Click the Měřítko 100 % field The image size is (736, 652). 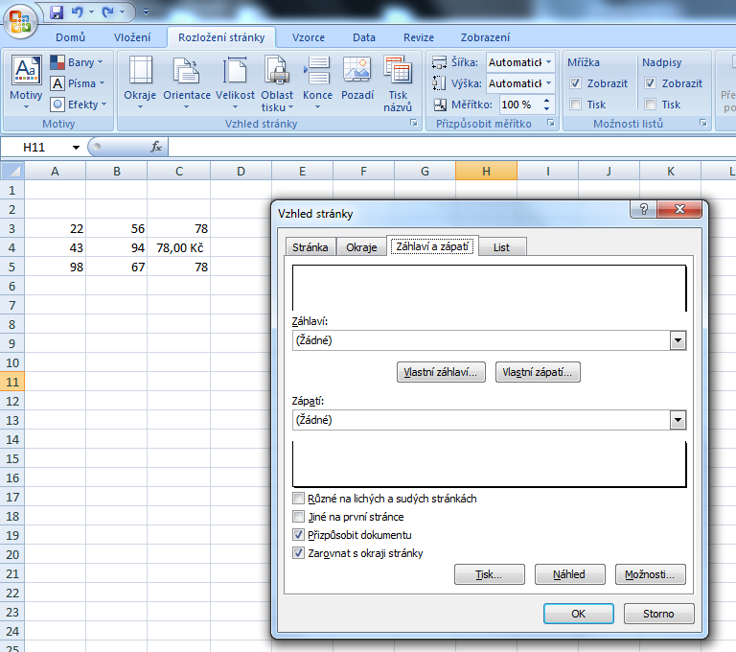tap(519, 105)
